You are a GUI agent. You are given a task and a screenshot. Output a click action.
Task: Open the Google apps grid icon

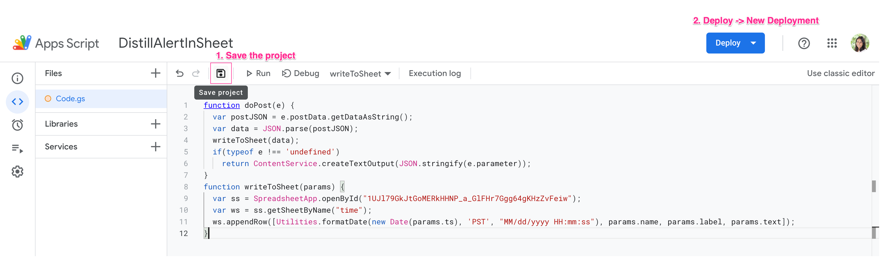[x=832, y=43]
